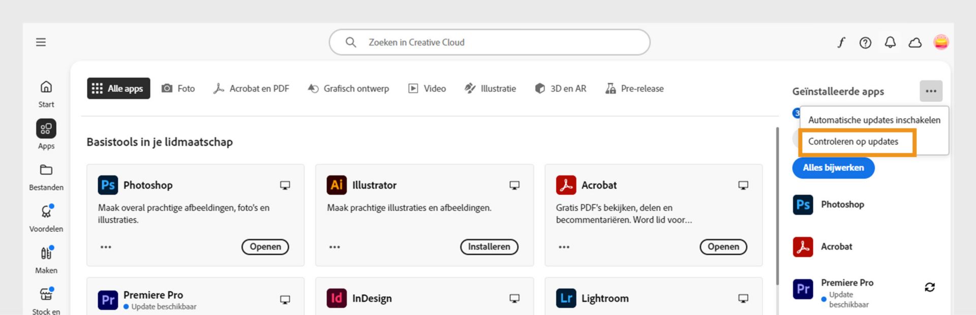Click the fonts 'f' icon
The width and height of the screenshot is (976, 315).
(x=841, y=43)
